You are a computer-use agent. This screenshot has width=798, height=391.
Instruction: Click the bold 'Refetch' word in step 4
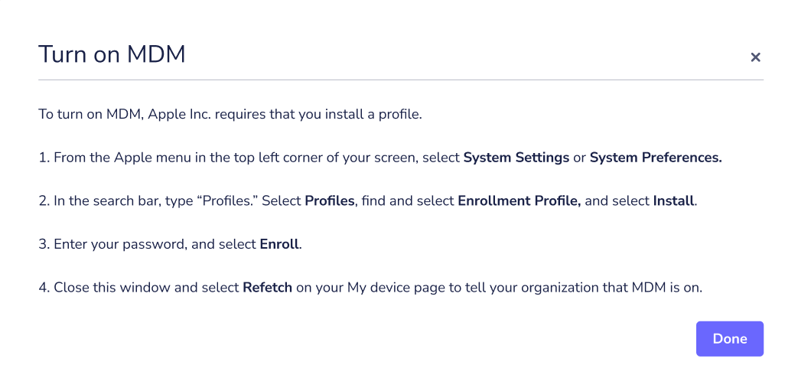pyautogui.click(x=268, y=288)
